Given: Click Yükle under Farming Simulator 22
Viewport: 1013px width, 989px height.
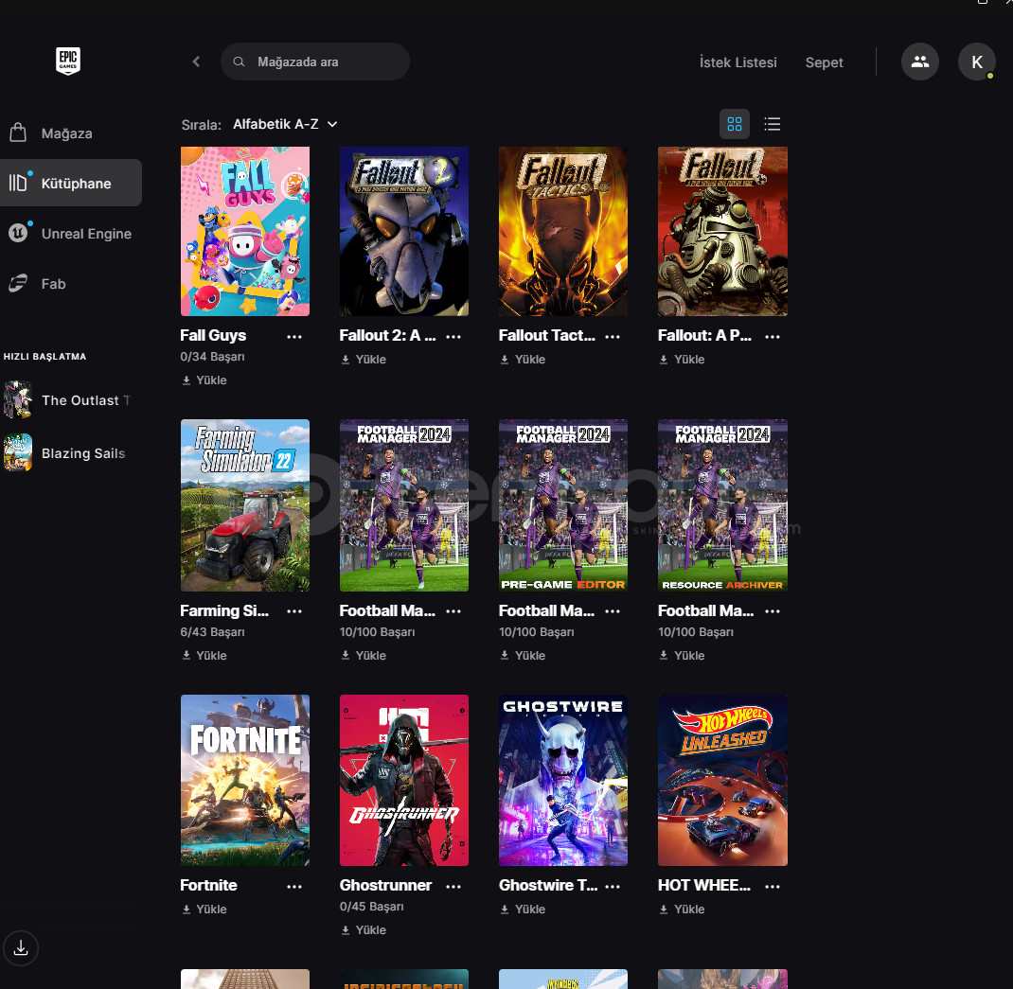Looking at the screenshot, I should click(204, 655).
